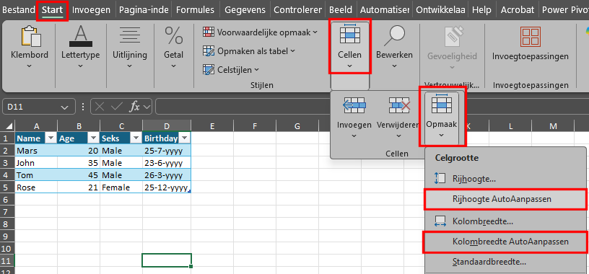589x274 pixels.
Task: Select row 7 header
Action: point(7,212)
